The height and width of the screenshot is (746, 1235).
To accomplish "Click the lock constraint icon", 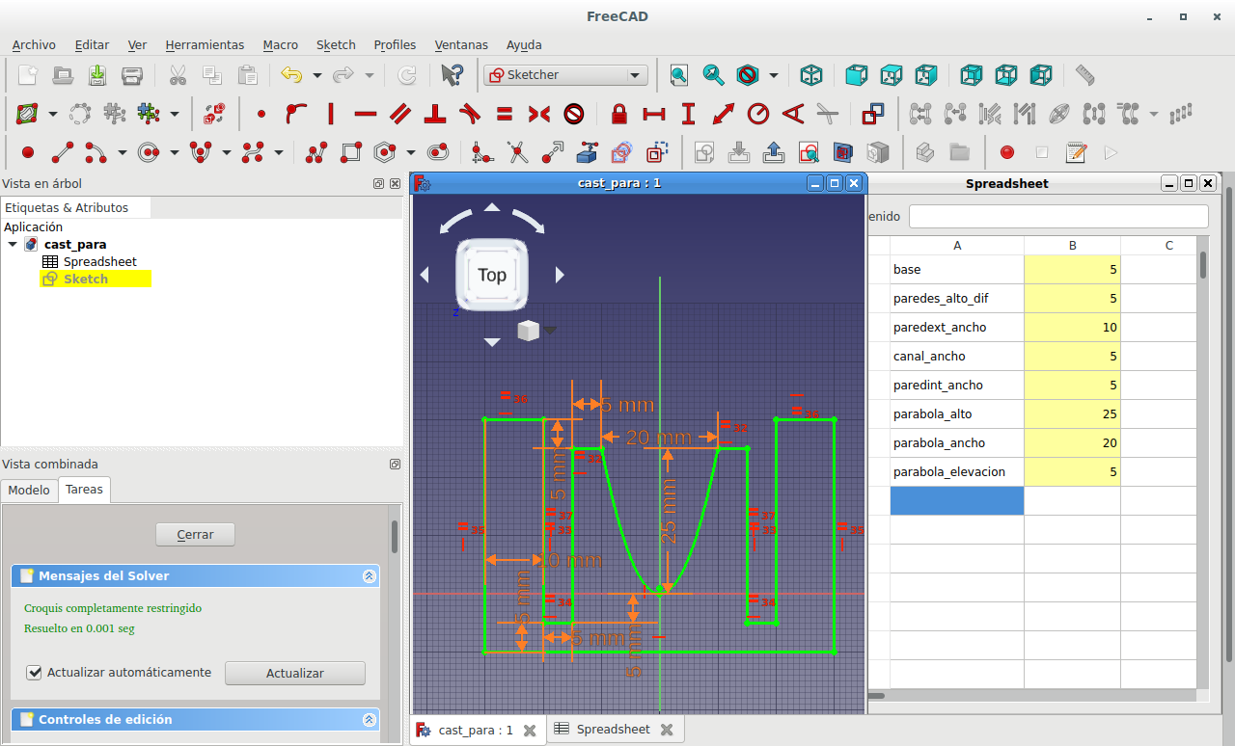I will [619, 114].
